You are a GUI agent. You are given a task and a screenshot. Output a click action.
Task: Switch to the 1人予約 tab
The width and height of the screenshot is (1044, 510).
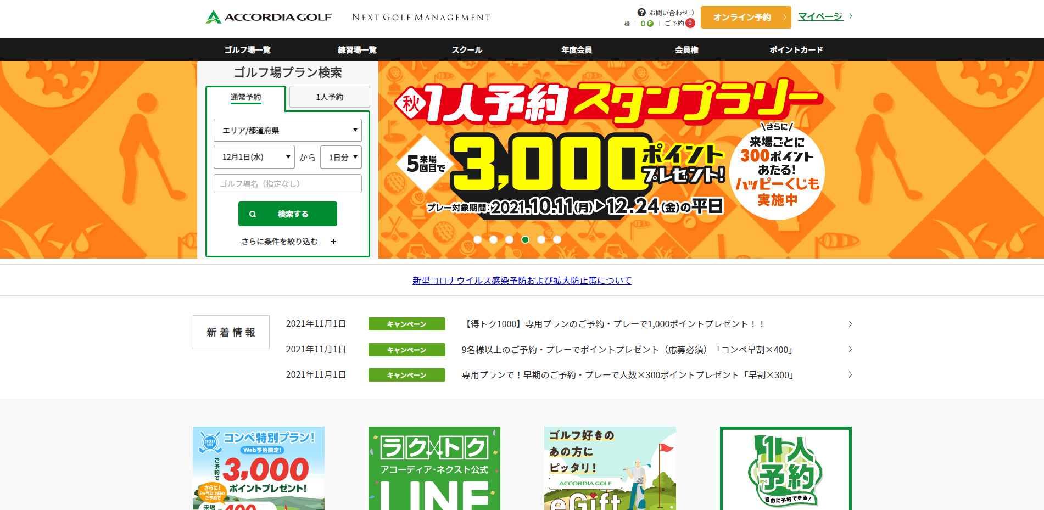click(x=330, y=97)
